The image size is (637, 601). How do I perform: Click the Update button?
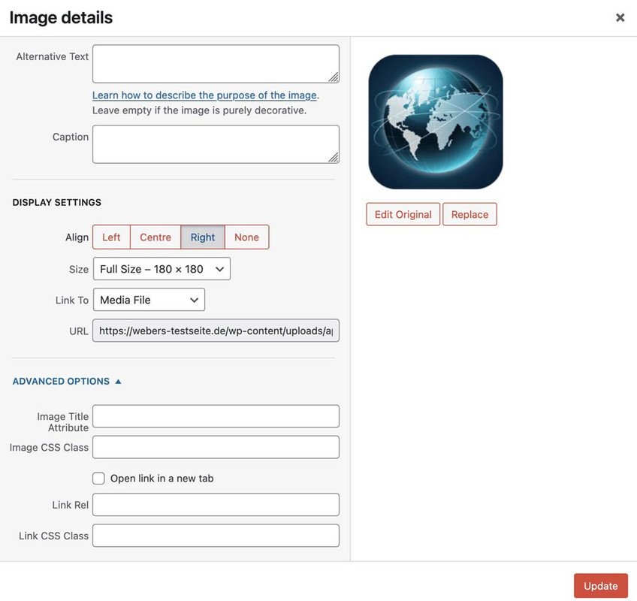601,585
